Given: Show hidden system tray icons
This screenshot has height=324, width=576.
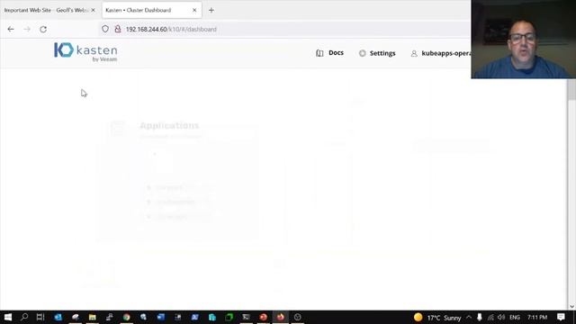Looking at the screenshot, I should [x=469, y=317].
